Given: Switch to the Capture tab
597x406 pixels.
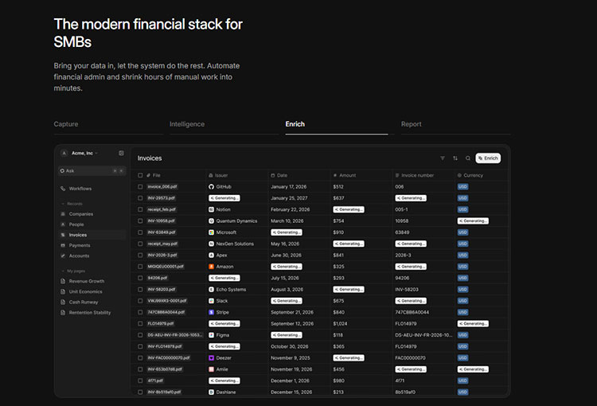Looking at the screenshot, I should point(66,124).
